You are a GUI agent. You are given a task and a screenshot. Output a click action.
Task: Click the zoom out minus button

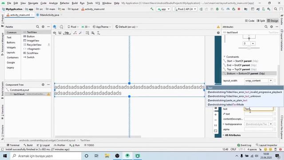216,120
